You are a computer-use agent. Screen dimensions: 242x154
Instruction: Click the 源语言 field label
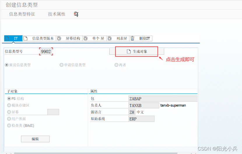point(96,112)
